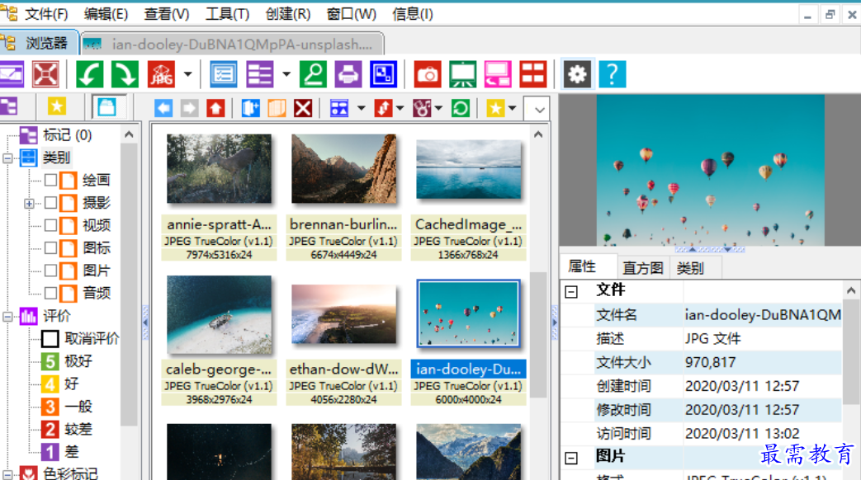Select the 标记 (0) tree item
The image size is (861, 480).
[x=55, y=135]
